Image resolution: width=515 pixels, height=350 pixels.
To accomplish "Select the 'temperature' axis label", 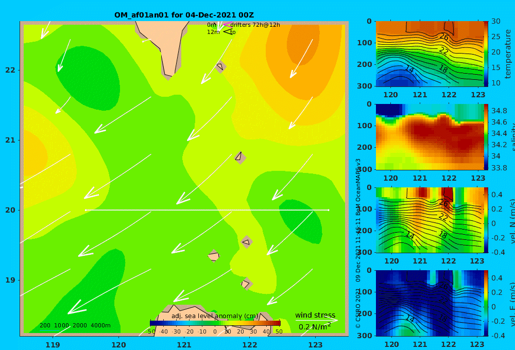I will click(508, 54).
